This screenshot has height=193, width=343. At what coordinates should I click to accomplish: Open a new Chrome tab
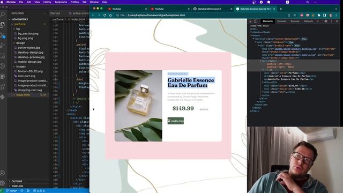point(281,9)
